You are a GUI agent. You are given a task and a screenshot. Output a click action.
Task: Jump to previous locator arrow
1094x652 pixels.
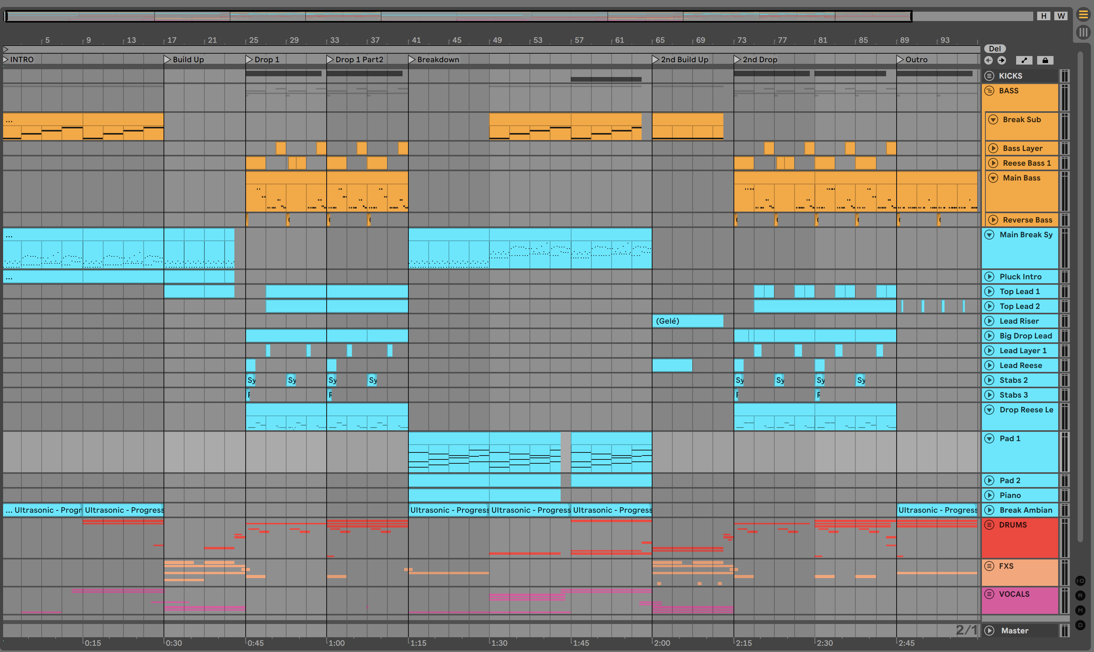pos(988,60)
